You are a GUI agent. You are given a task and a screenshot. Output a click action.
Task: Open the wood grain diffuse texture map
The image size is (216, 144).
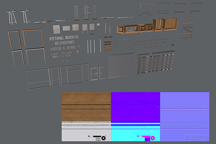(x=86, y=116)
